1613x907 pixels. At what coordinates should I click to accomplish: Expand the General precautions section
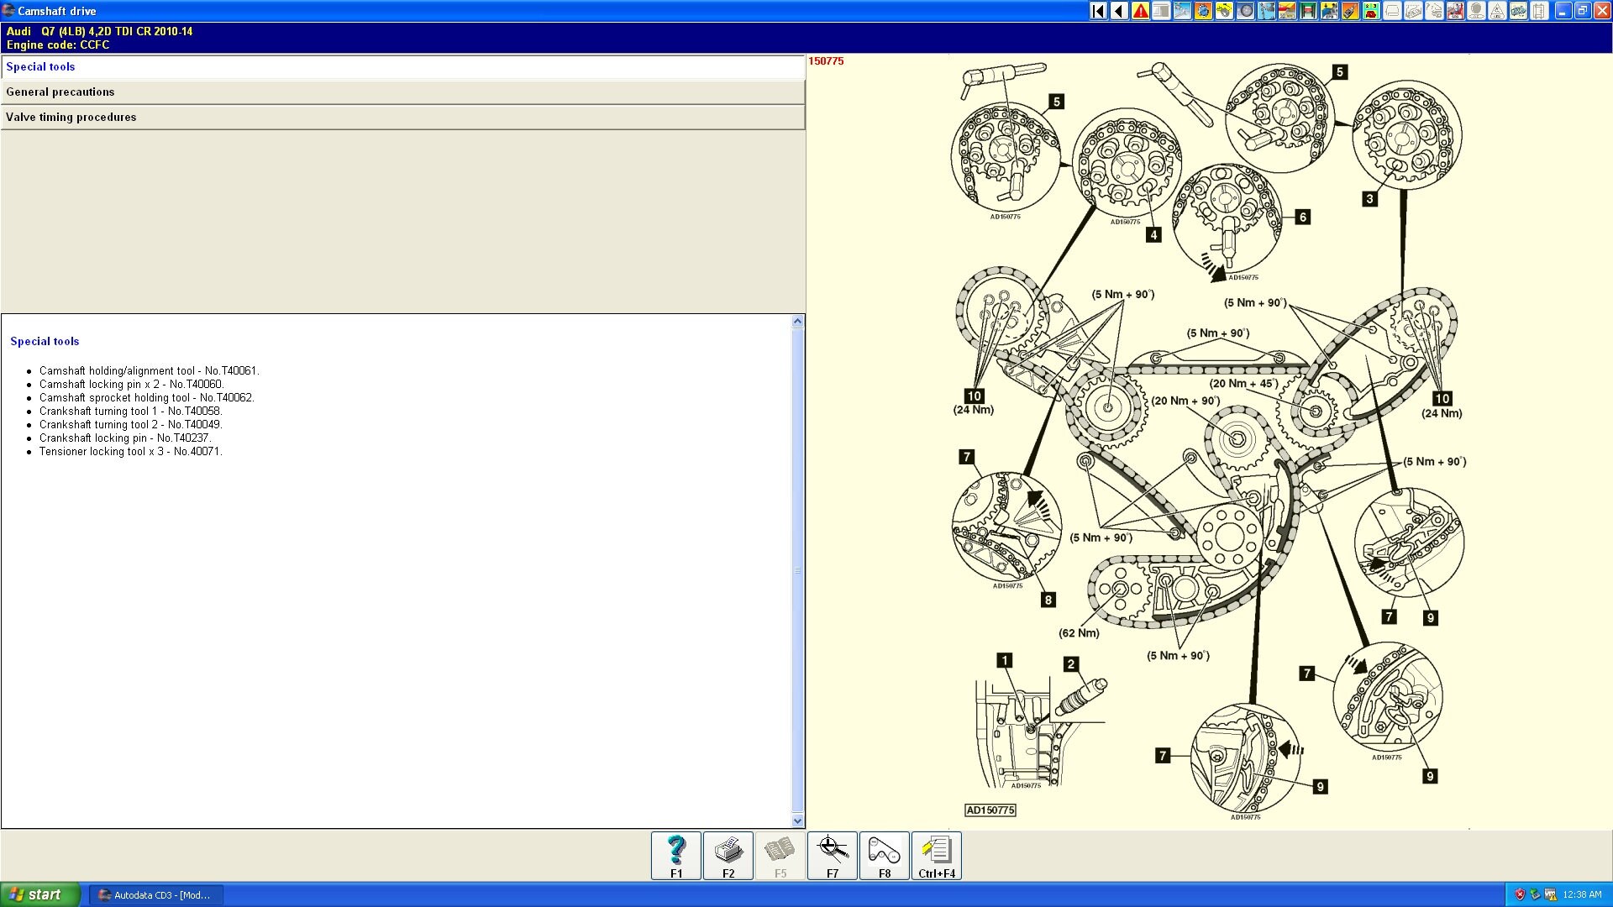click(x=403, y=92)
